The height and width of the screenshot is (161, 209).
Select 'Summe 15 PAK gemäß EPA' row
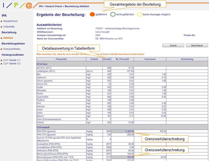click(122, 139)
